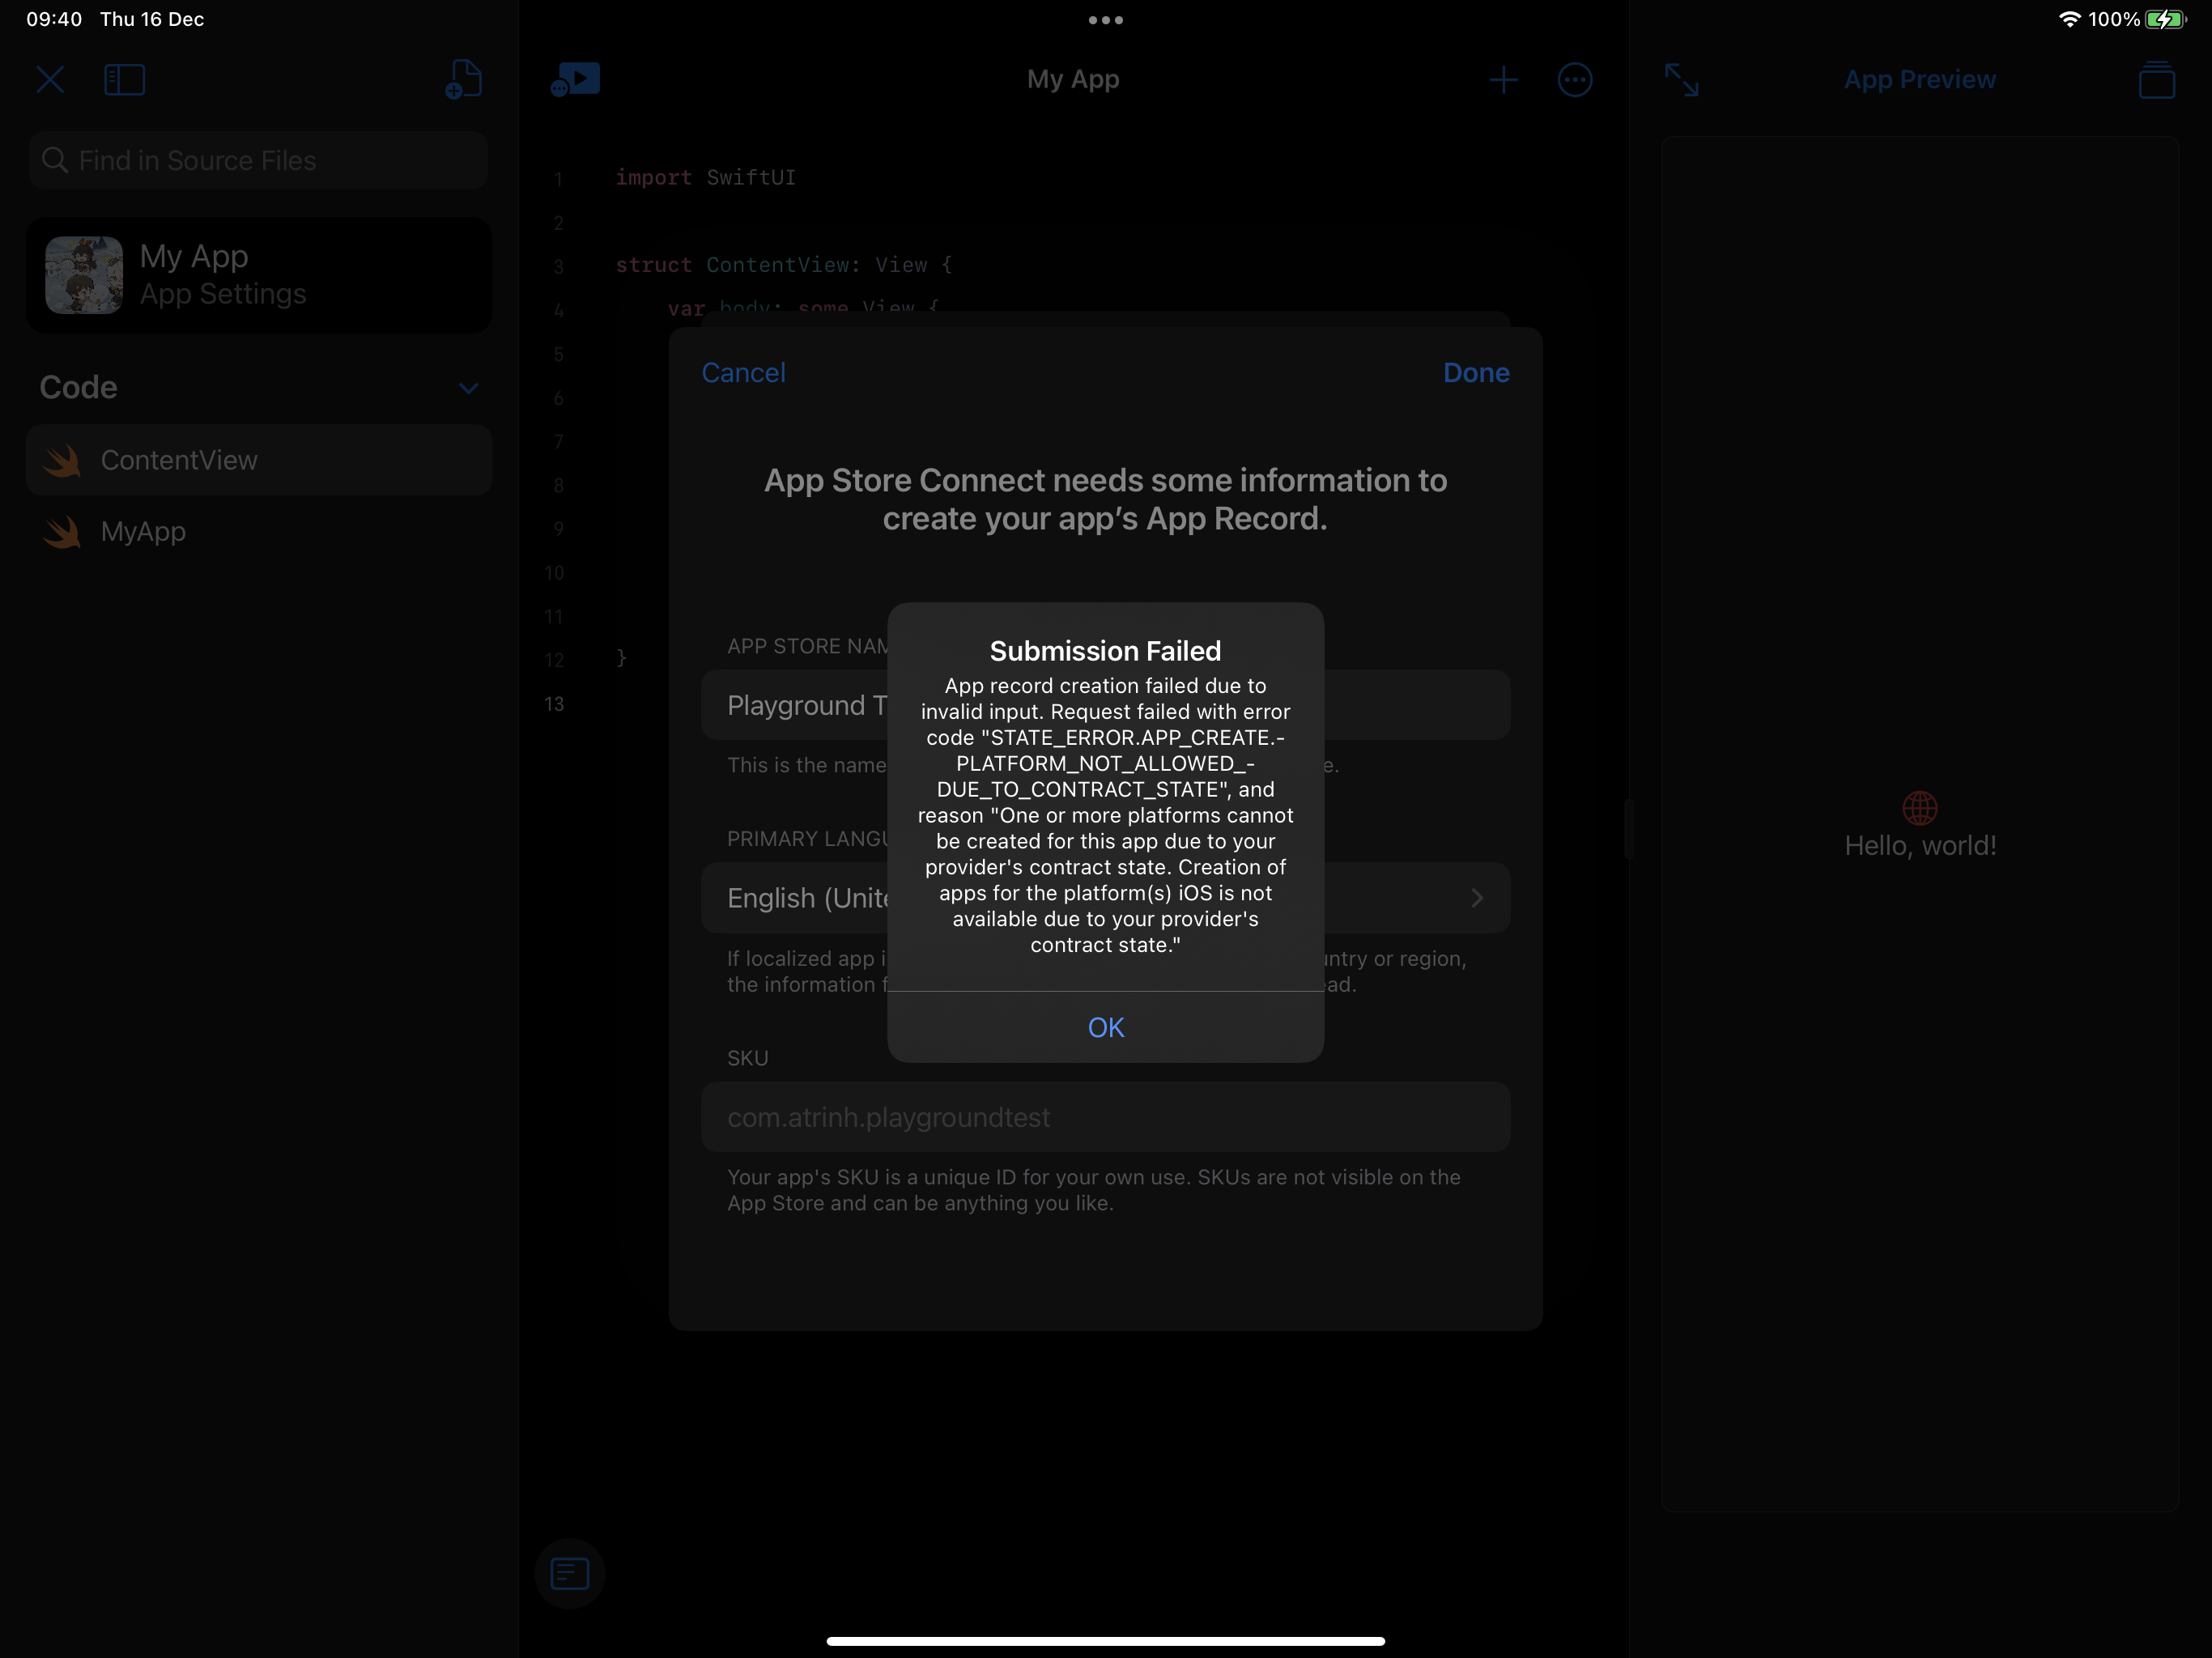Collapse the Code section chevron
Viewport: 2212px width, 1658px height.
(468, 388)
